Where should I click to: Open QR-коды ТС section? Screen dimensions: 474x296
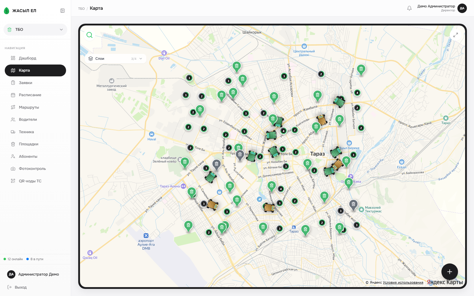[35, 181]
